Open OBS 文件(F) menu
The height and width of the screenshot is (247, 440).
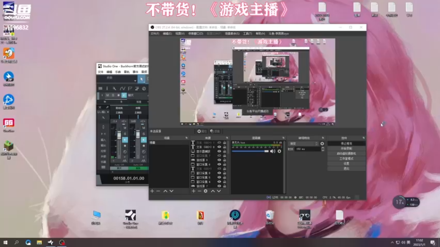click(155, 33)
